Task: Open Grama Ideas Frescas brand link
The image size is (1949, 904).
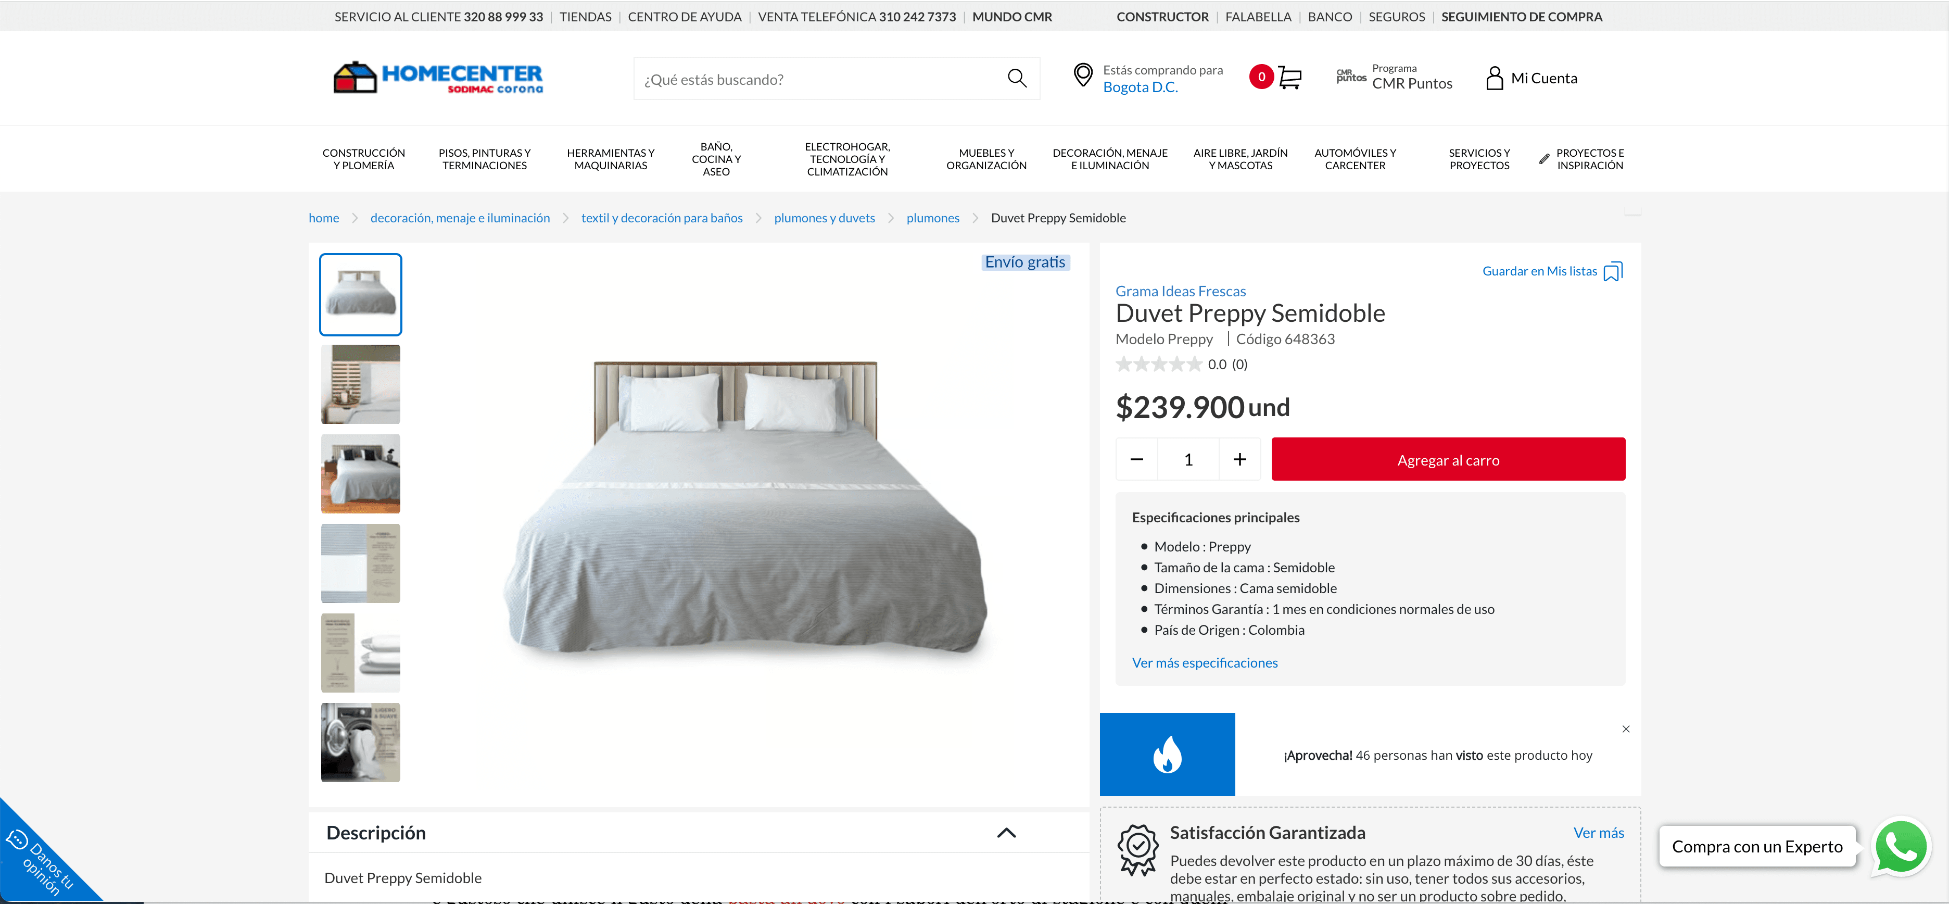Action: point(1180,291)
